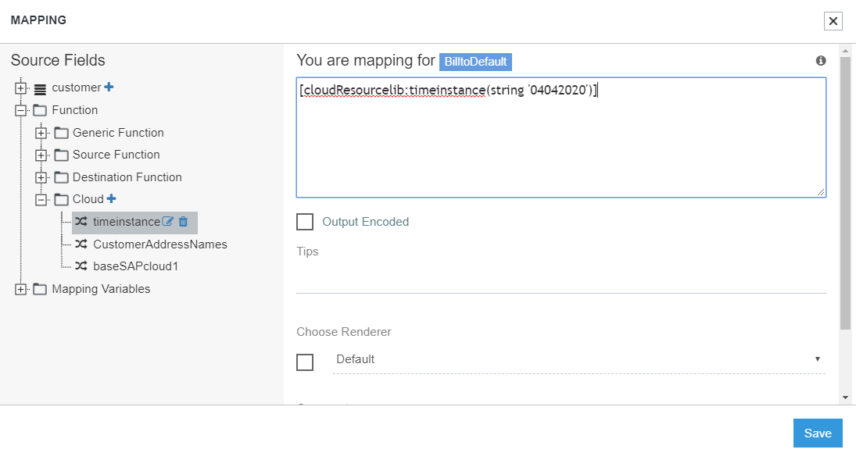Click the plus icon next to customer
856x453 pixels.
click(109, 87)
